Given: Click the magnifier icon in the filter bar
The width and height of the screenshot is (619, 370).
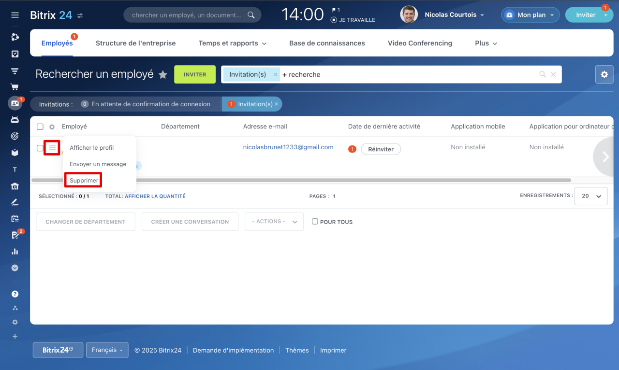Looking at the screenshot, I should point(543,74).
